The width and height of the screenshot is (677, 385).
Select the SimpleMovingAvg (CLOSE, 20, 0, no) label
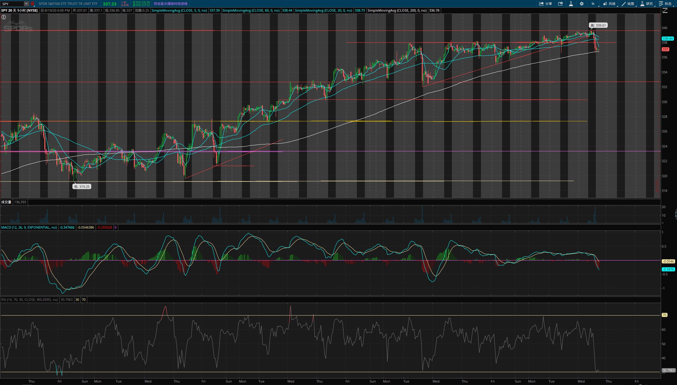point(323,10)
